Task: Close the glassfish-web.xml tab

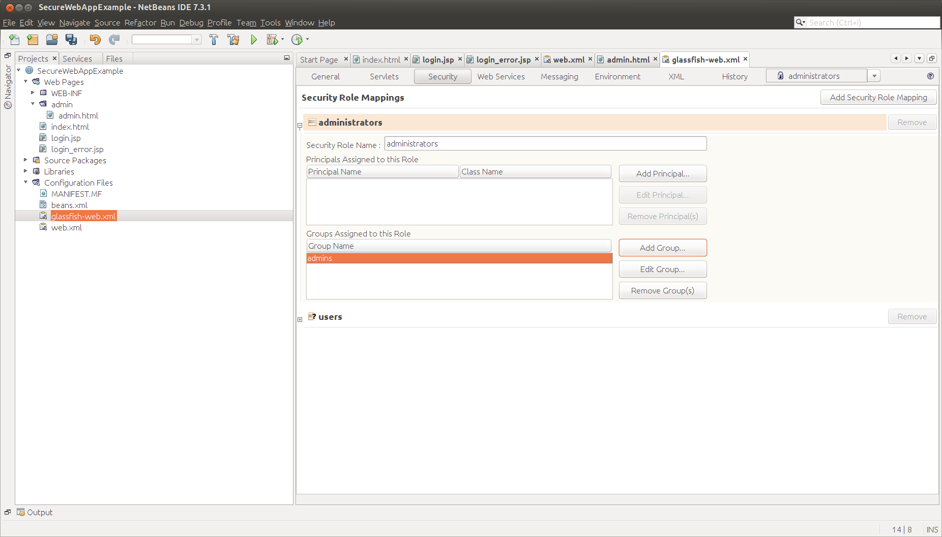Action: click(x=745, y=59)
